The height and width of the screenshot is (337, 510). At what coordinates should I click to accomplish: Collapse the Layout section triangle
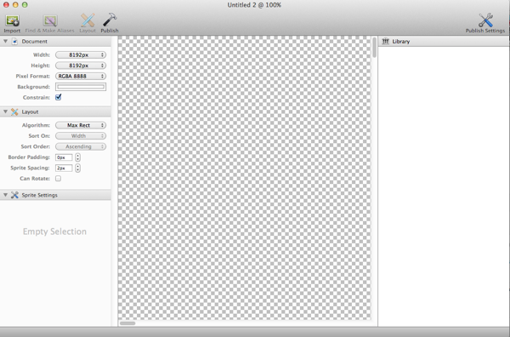[5, 111]
